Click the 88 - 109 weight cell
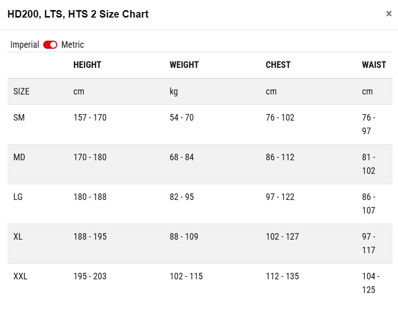Screen dimensions: 398x313 [x=184, y=237]
